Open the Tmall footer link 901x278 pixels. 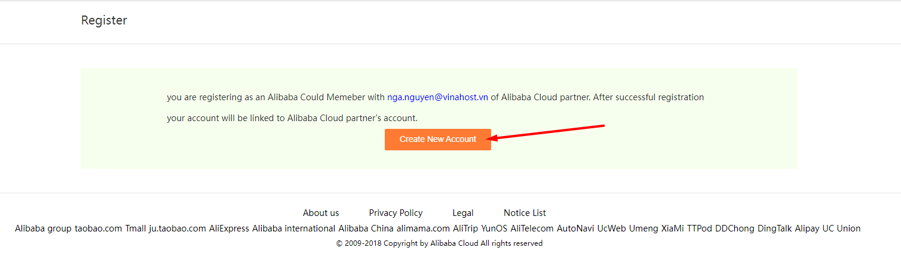click(x=136, y=228)
